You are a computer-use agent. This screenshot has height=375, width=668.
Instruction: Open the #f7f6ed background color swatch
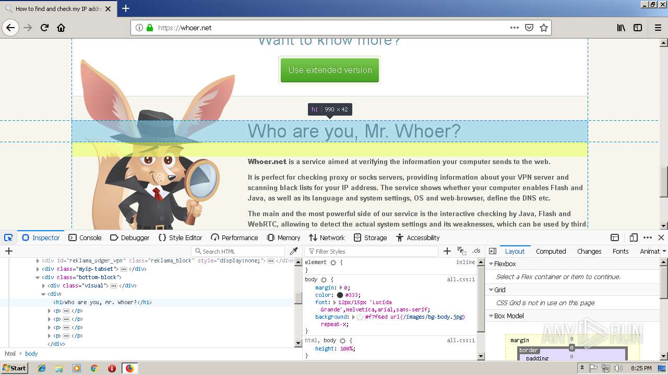[360, 317]
